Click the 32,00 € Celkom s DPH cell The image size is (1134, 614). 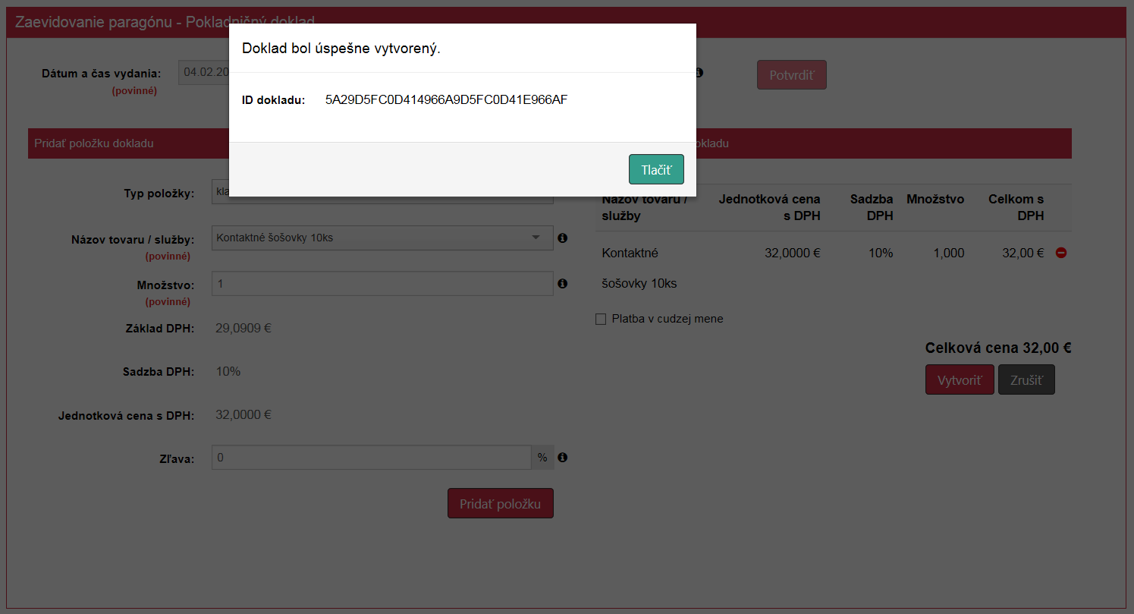pyautogui.click(x=1023, y=253)
